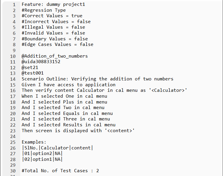
Task: Click the 'Examples:' keyword line
Action: [x=34, y=142]
